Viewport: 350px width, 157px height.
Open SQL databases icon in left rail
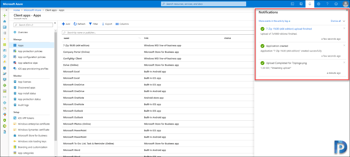coord(5,68)
